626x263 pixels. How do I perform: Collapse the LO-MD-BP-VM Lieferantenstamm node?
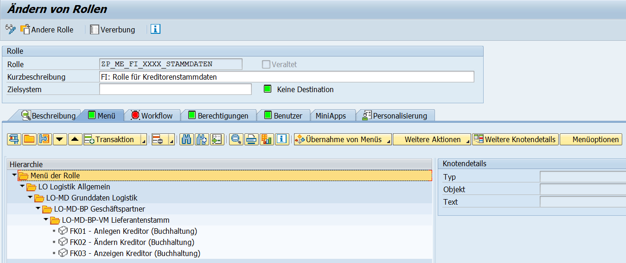pyautogui.click(x=45, y=219)
